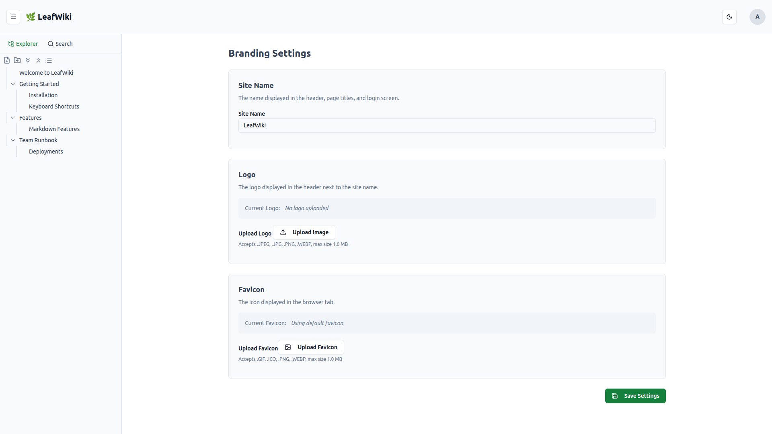Open the tree sort list icon

[x=49, y=60]
